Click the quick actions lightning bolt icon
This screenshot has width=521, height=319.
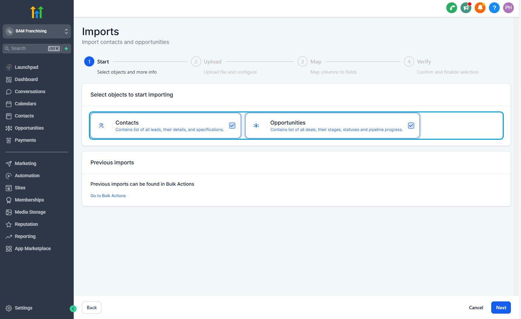tap(67, 49)
